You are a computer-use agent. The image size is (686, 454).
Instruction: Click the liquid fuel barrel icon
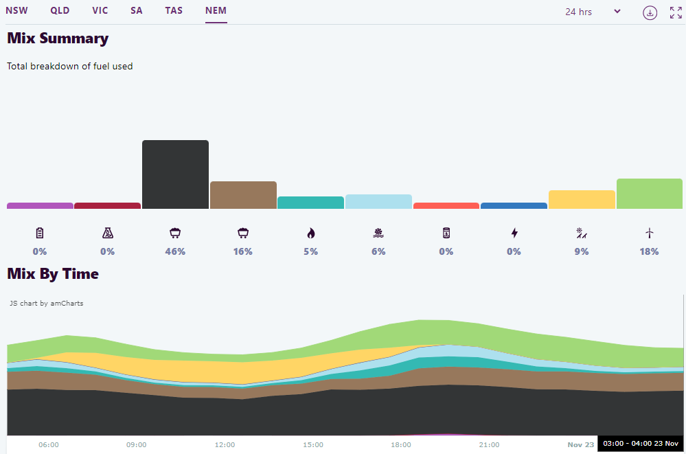point(446,233)
